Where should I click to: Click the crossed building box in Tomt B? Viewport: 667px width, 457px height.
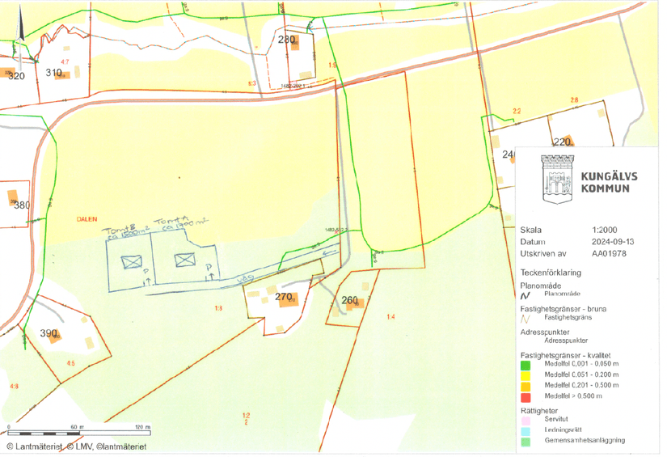coord(131,261)
